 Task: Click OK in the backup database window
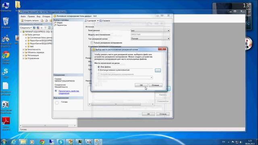tap(148, 114)
